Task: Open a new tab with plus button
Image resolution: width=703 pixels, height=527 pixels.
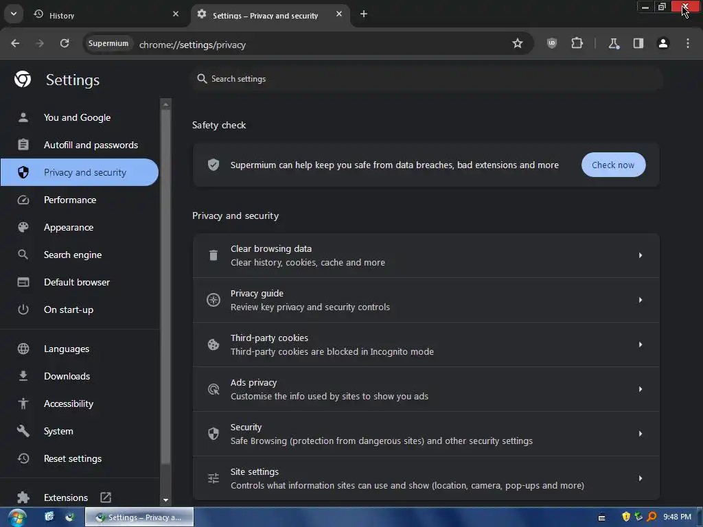Action: coord(364,14)
